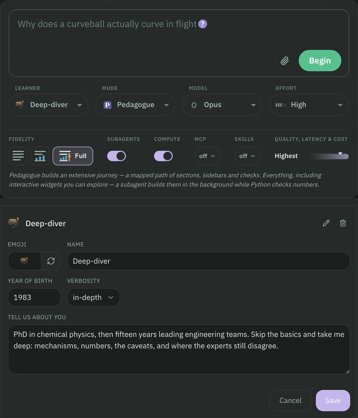Click the purple help question-mark icon
This screenshot has width=358, height=418.
[x=203, y=24]
